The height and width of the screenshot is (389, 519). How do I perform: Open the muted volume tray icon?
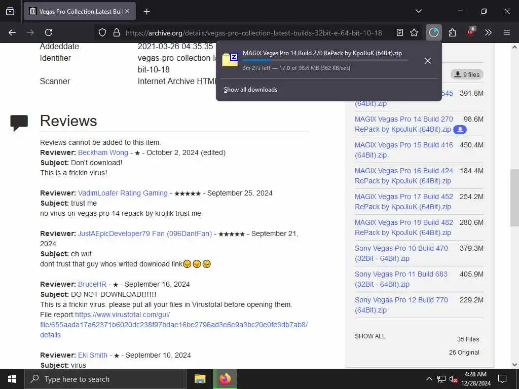click(454, 379)
